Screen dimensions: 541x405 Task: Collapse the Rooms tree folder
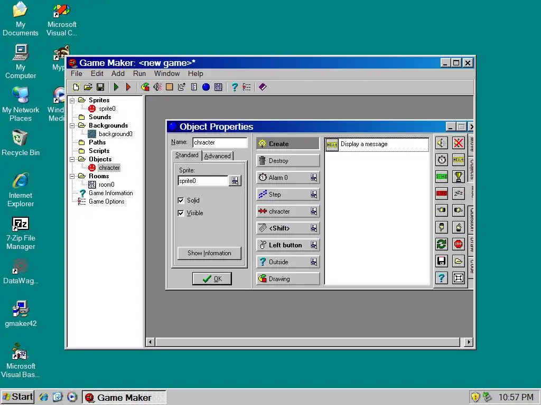coord(72,176)
